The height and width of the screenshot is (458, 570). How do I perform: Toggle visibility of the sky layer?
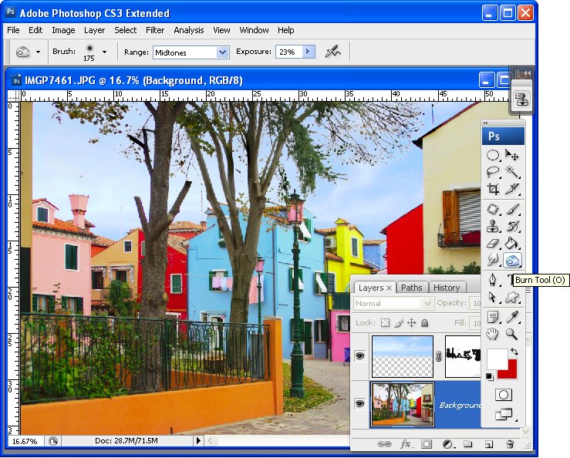pos(359,355)
